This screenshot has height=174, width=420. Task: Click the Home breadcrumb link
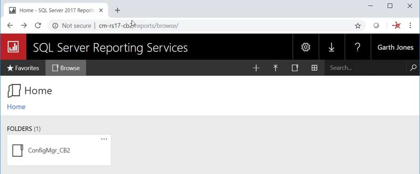pos(16,107)
